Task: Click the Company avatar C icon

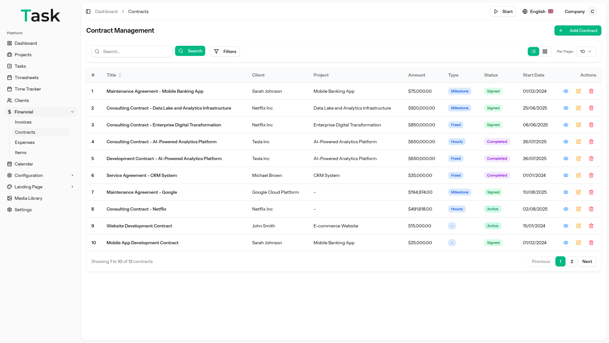Action: [x=592, y=11]
